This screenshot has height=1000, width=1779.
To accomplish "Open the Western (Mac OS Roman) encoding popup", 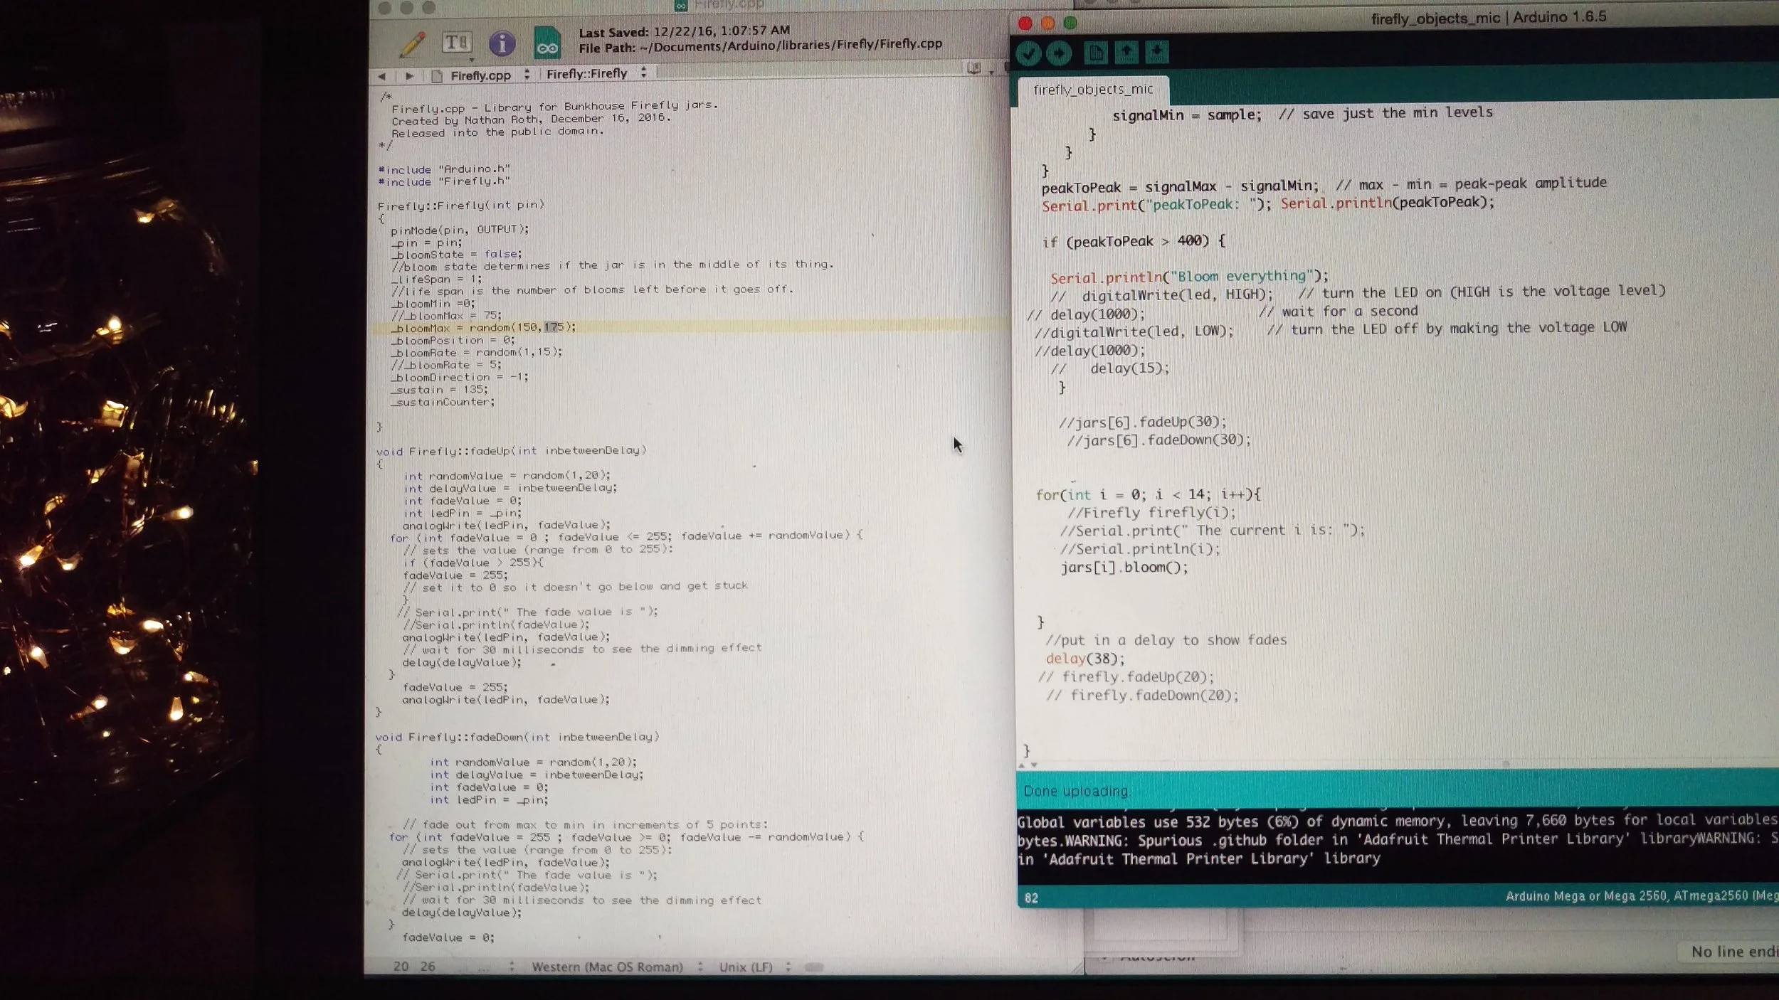I will coord(616,967).
